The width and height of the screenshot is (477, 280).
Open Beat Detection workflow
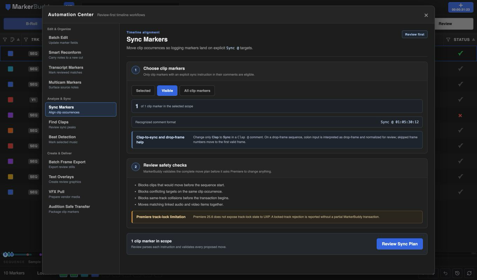[81, 139]
